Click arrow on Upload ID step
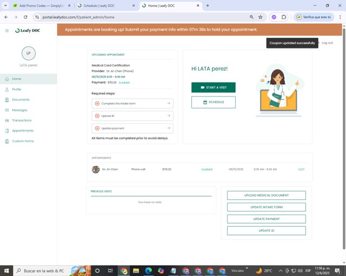346x276 pixels. [169, 115]
